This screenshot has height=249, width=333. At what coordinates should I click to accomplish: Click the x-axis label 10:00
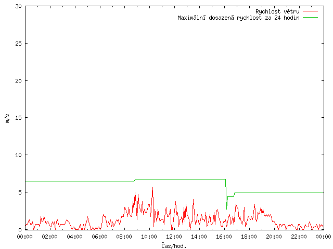[x=149, y=237]
